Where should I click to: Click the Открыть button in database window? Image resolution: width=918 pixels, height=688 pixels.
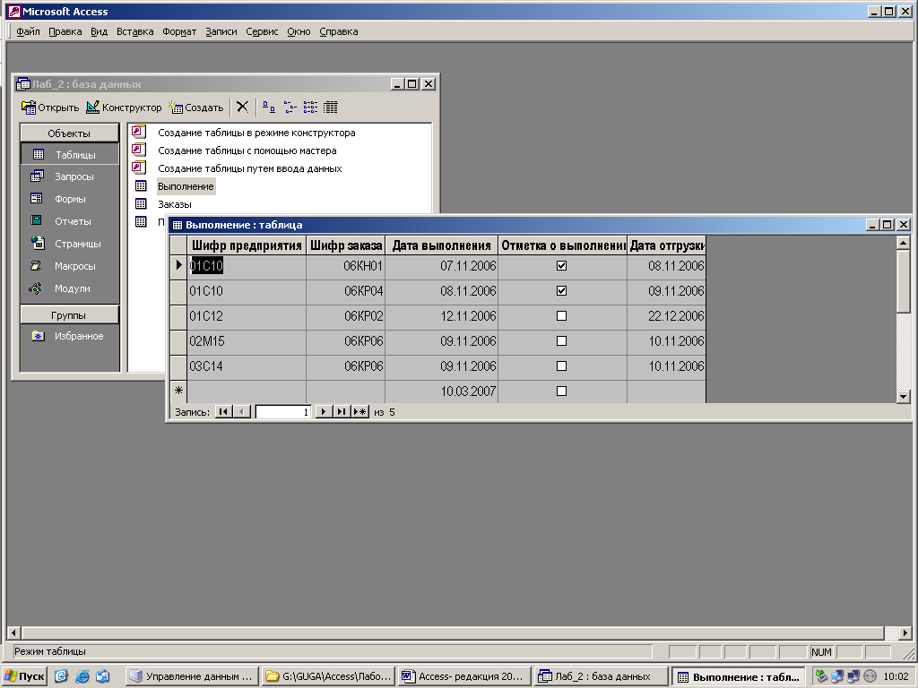click(50, 107)
